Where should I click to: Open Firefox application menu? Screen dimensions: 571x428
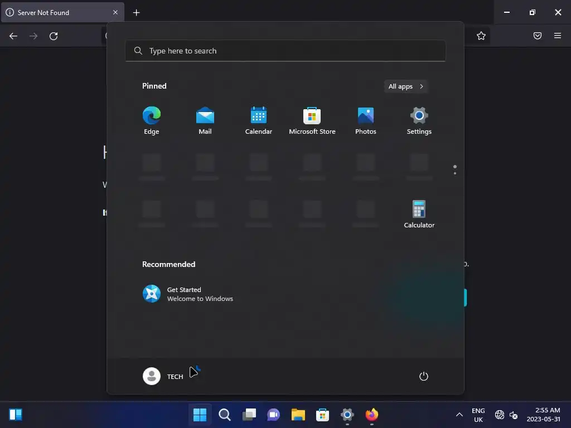pos(558,36)
